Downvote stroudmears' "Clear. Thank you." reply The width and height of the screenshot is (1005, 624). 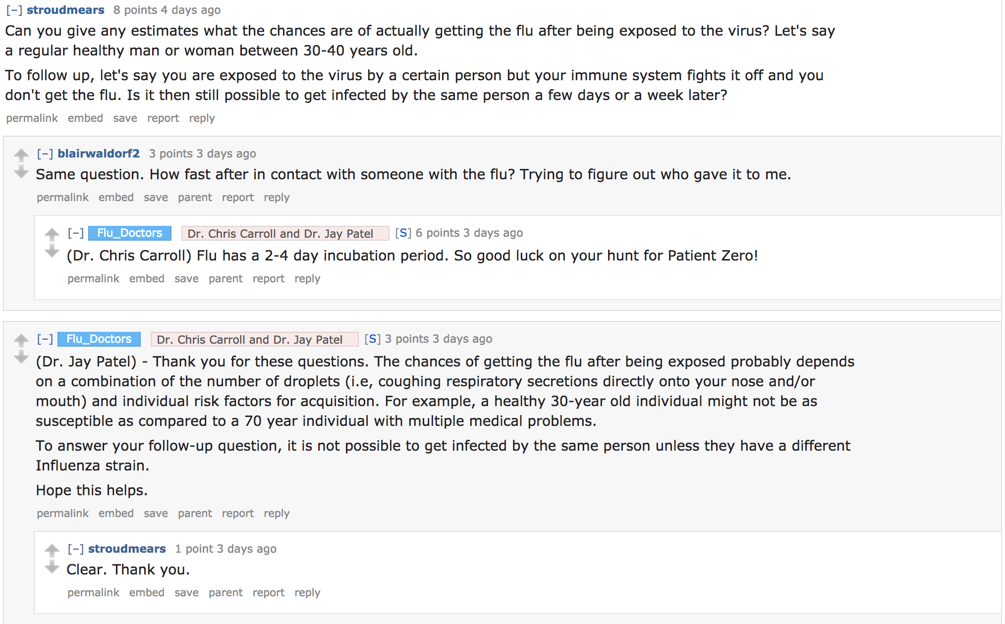click(x=52, y=567)
